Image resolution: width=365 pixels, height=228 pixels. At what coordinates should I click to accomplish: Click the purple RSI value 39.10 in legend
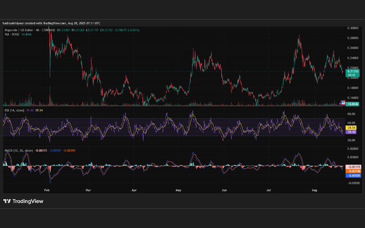point(30,110)
